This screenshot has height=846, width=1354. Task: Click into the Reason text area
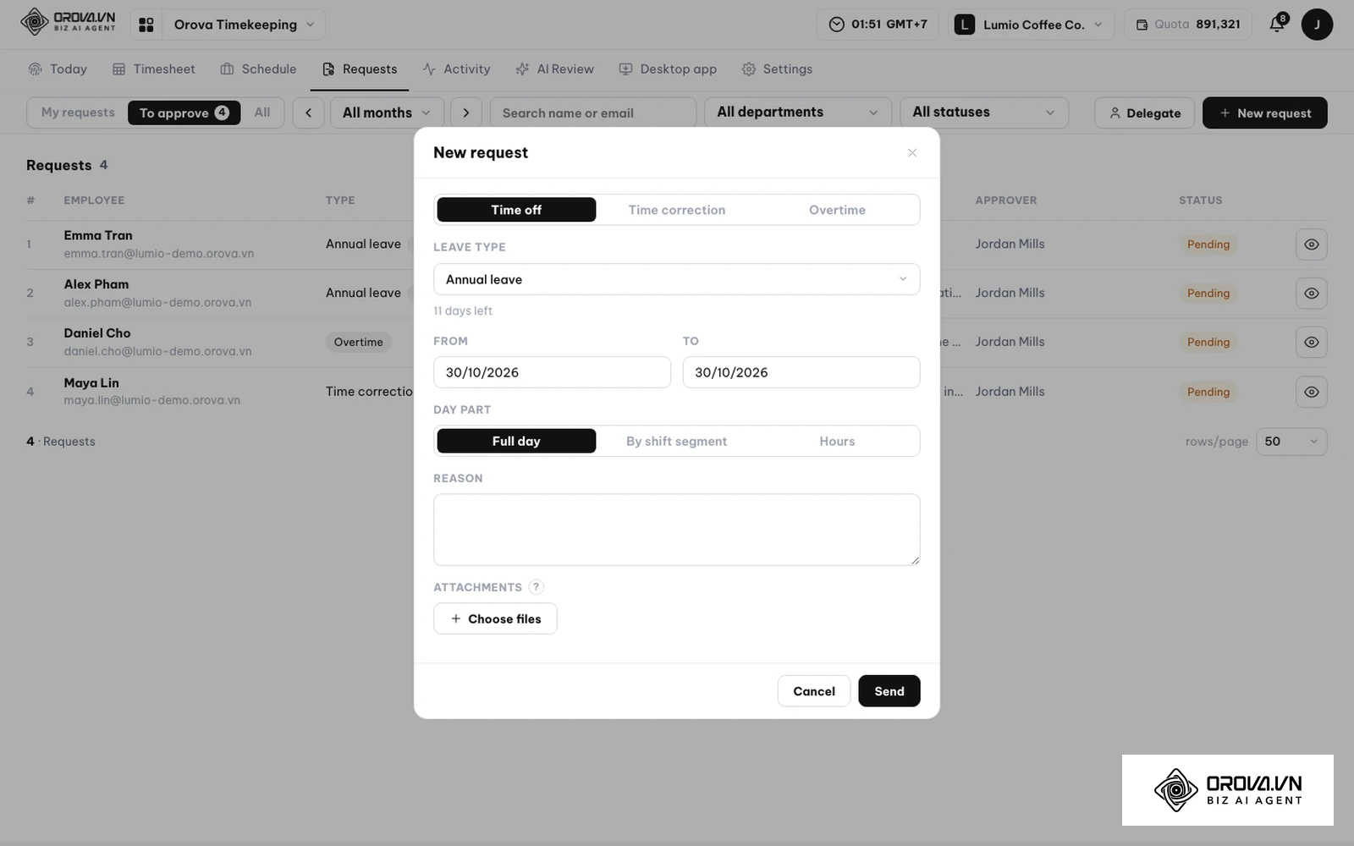point(676,530)
